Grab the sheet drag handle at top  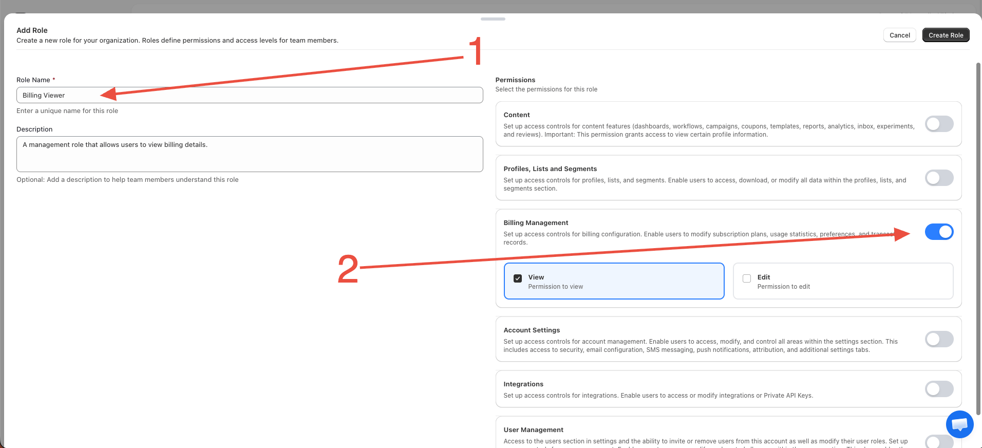tap(493, 19)
